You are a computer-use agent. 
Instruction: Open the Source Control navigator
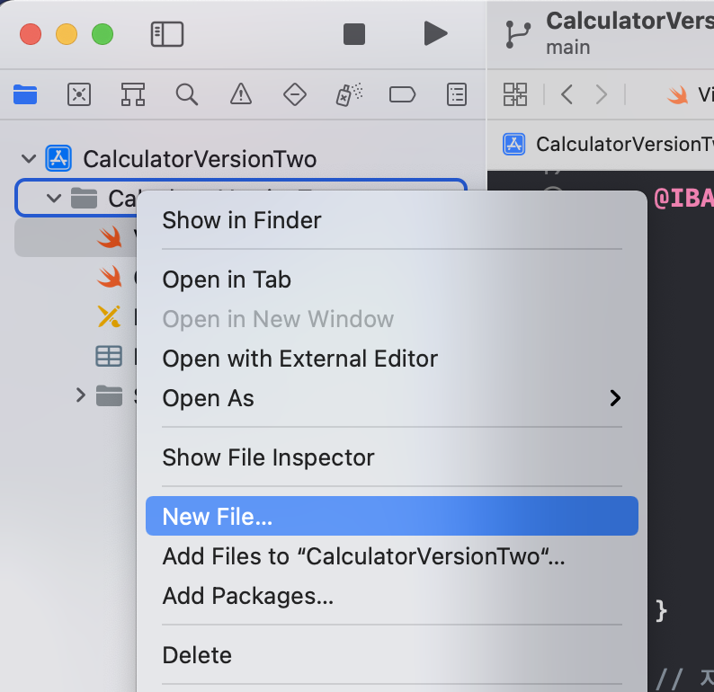pos(79,94)
